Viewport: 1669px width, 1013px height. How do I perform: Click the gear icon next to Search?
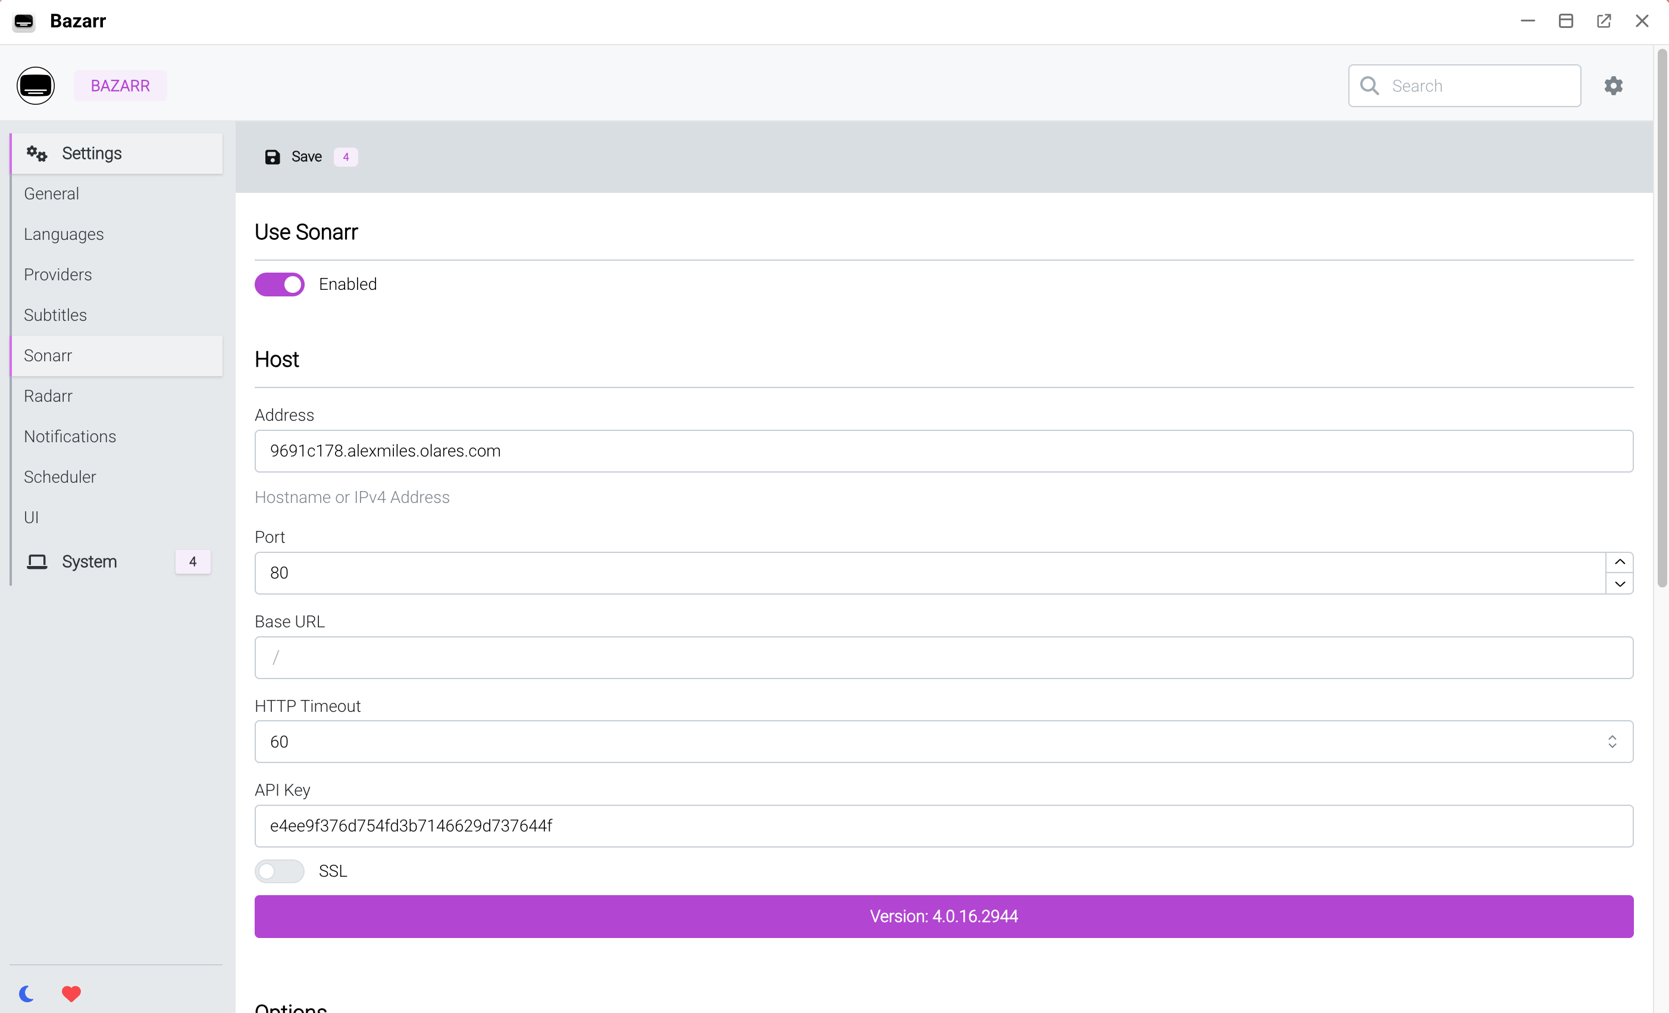(1613, 85)
